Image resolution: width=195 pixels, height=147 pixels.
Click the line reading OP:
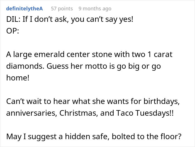[x=12, y=31]
